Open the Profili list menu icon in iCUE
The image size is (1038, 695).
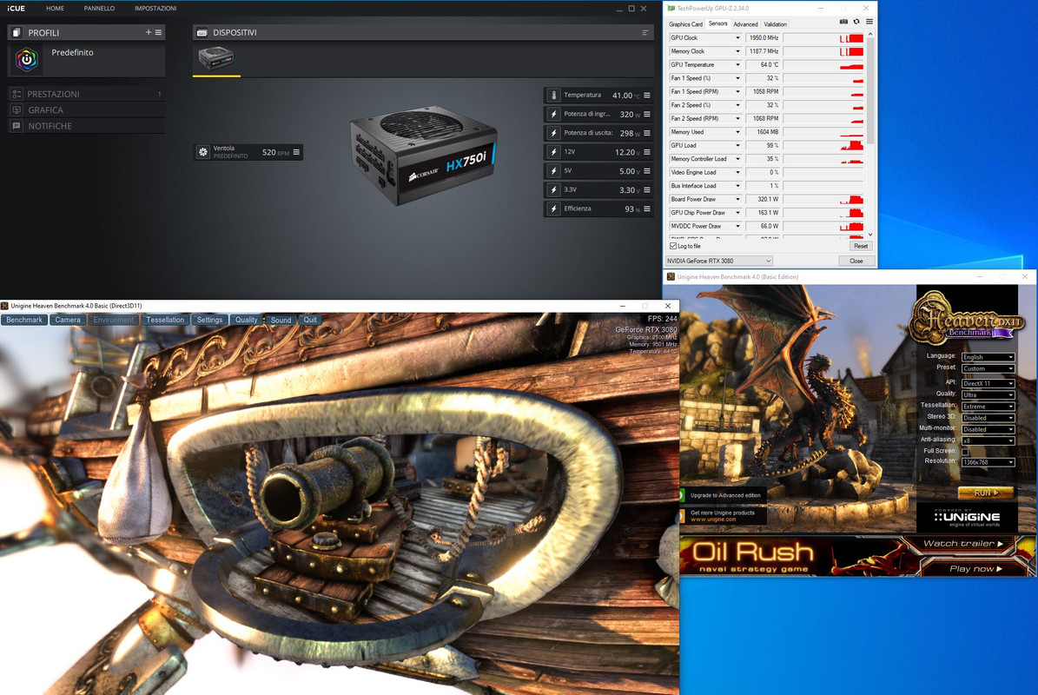pos(158,32)
